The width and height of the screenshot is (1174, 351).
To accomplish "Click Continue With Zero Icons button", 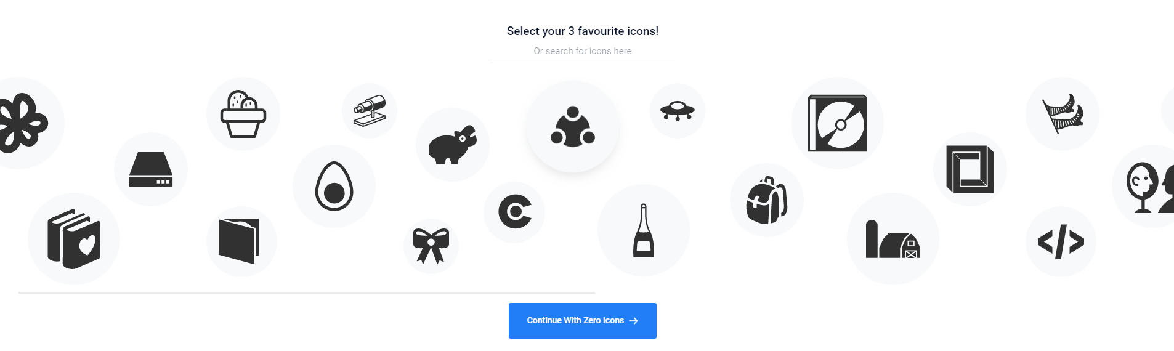I will pos(582,321).
